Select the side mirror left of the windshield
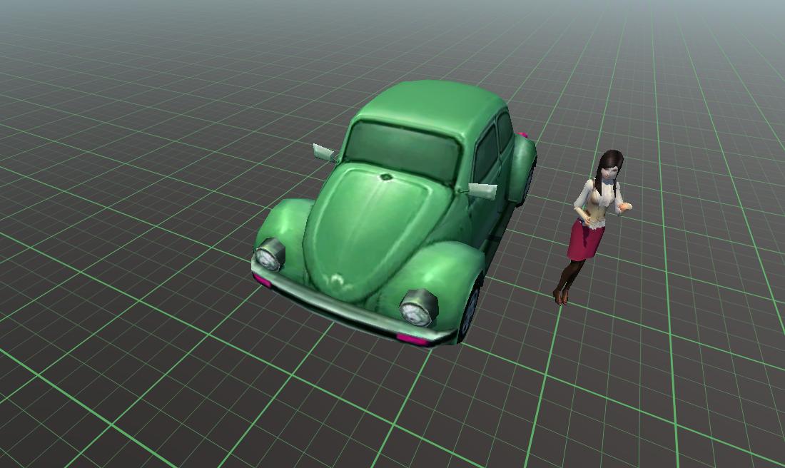Viewport: 785px width, 468px height. (324, 152)
